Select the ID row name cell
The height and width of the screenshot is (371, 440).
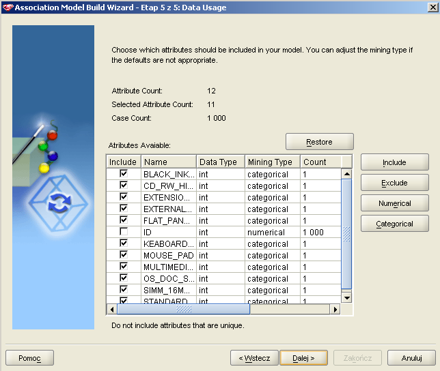(169, 232)
